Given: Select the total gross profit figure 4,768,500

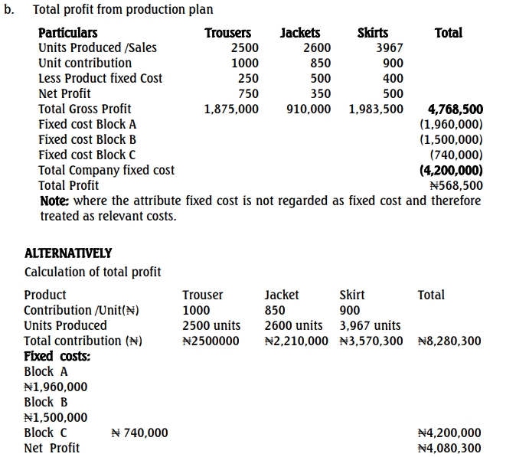Looking at the screenshot, I should [456, 109].
